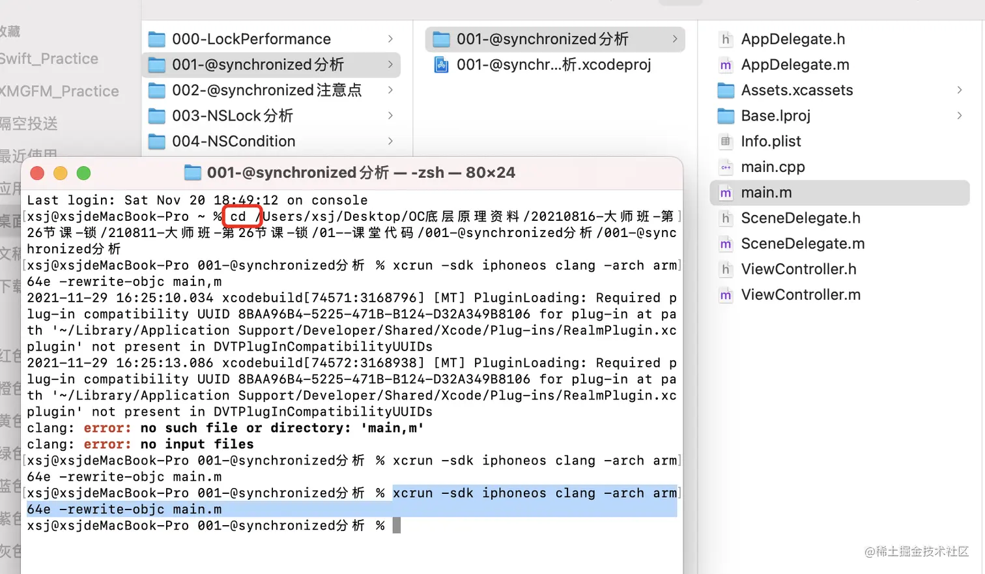Click the AppDelegate.m file icon
Screen dimensions: 985x574
(x=726, y=65)
